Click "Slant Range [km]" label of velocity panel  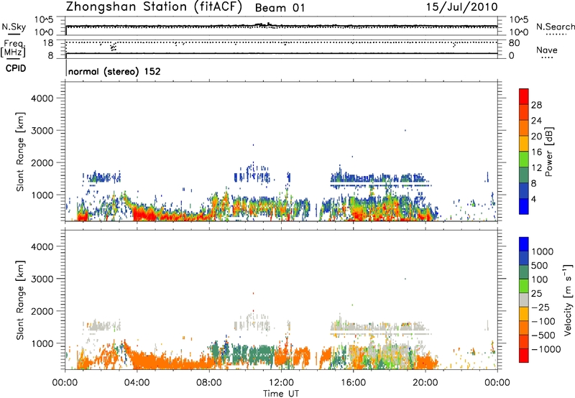[20, 300]
